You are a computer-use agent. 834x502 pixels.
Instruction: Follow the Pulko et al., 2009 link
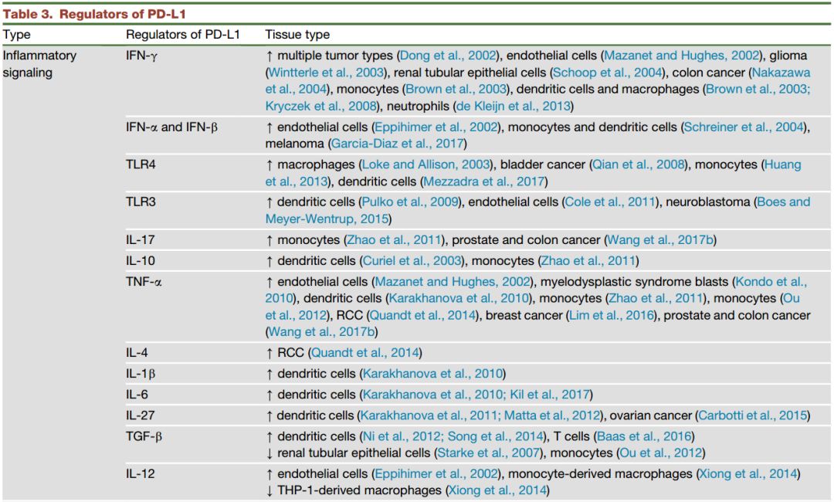pos(410,202)
